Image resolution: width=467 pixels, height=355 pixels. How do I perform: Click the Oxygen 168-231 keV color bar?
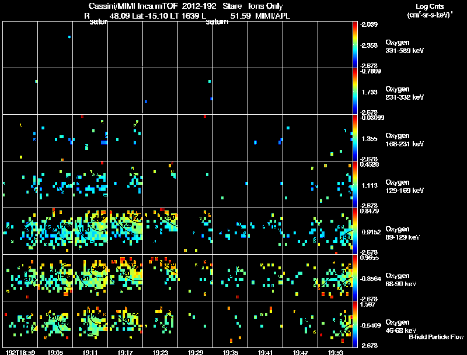(355, 138)
